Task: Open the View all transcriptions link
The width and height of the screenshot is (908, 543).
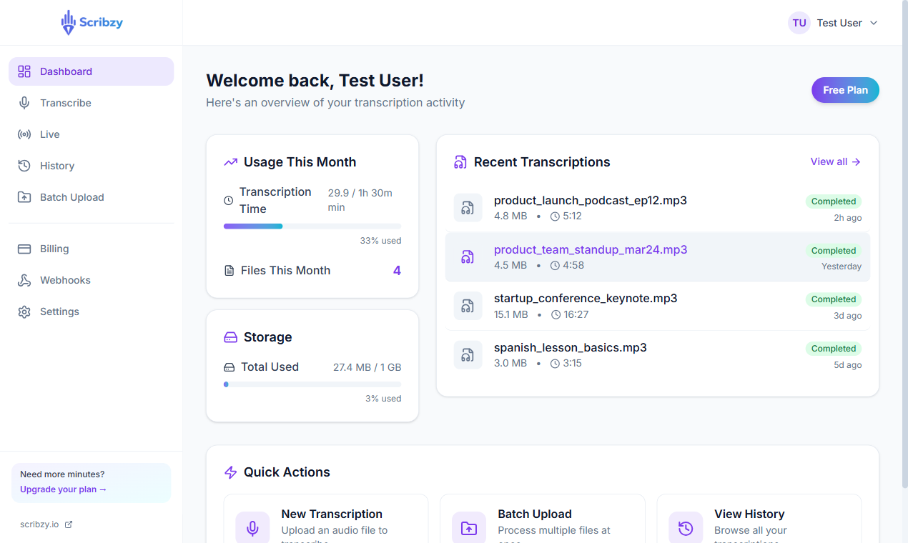Action: (835, 161)
